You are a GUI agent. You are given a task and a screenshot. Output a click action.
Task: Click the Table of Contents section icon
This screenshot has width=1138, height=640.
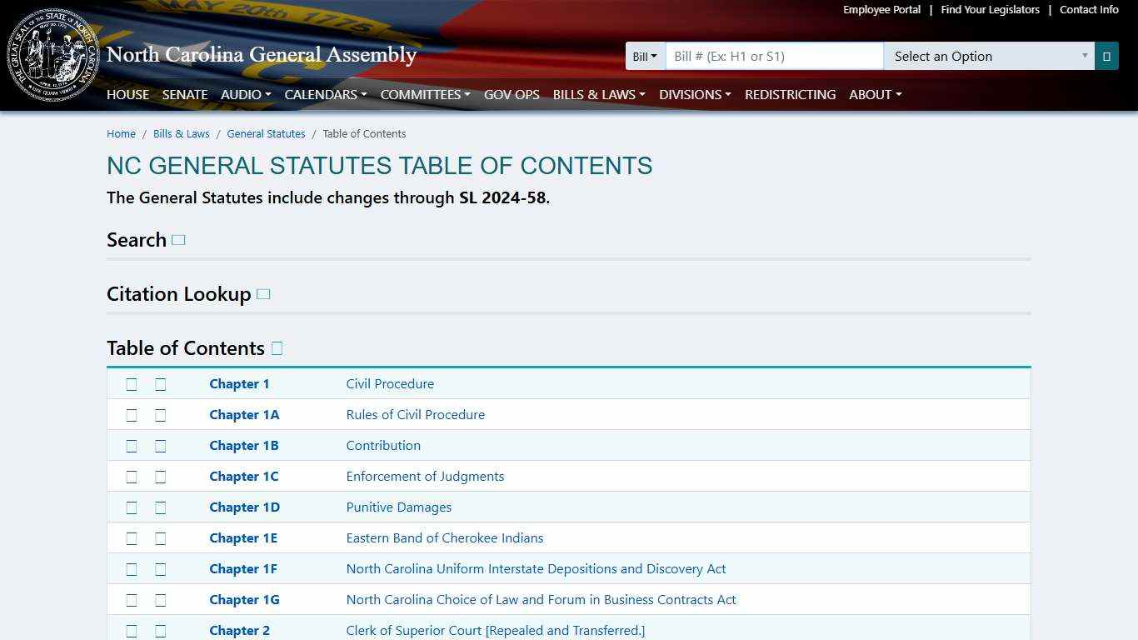coord(277,348)
